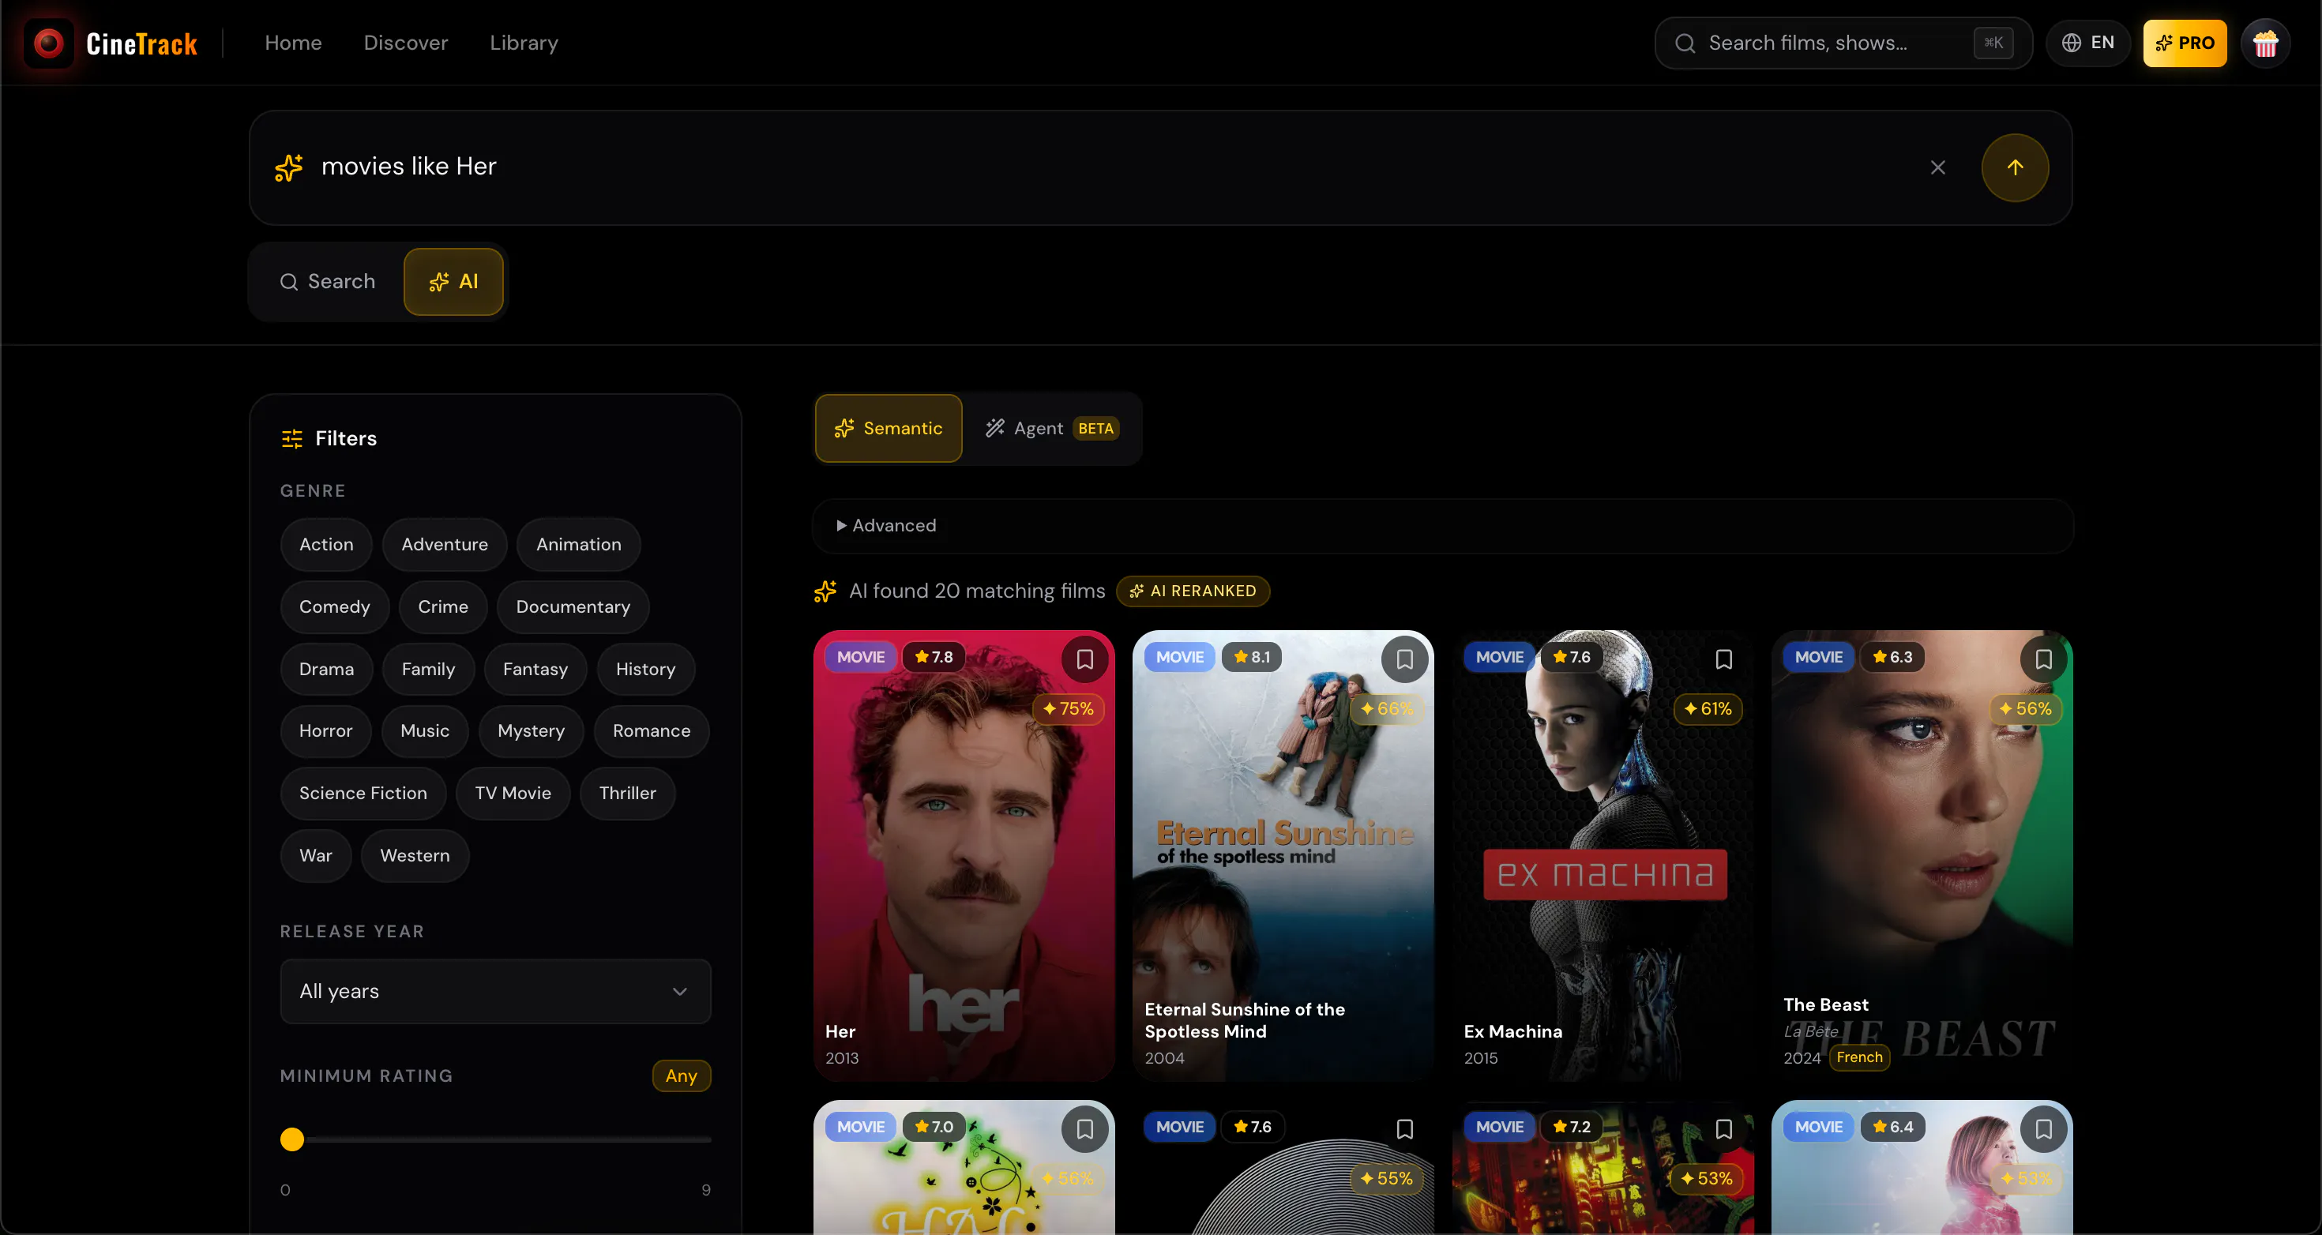The image size is (2322, 1235).
Task: Open the All years release year dropdown
Action: point(496,992)
